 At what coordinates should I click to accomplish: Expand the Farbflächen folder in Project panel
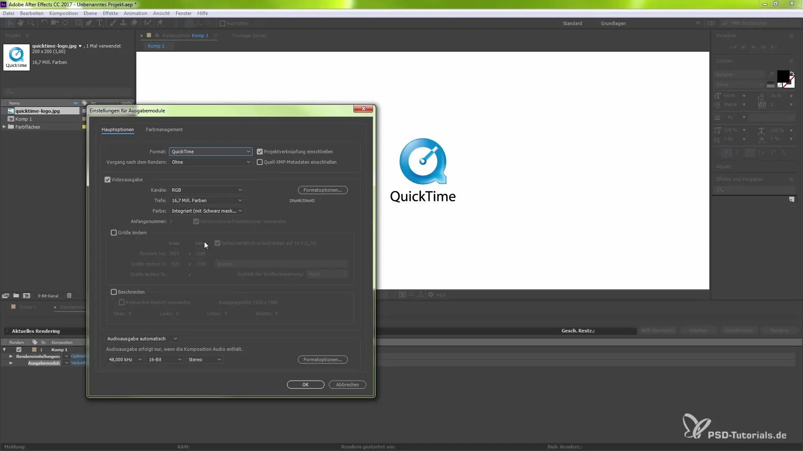pos(4,127)
